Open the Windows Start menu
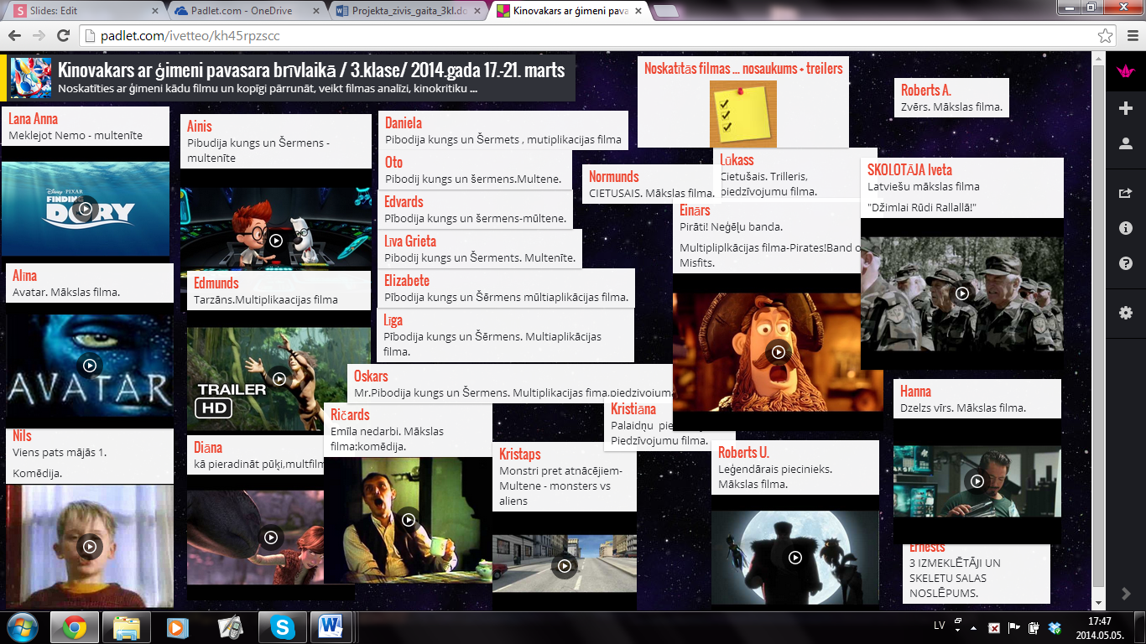This screenshot has width=1146, height=644. point(23,627)
